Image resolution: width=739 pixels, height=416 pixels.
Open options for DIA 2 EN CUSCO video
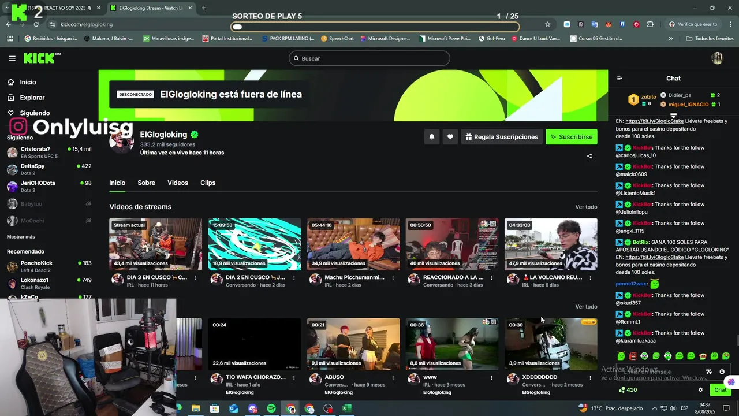click(x=294, y=278)
